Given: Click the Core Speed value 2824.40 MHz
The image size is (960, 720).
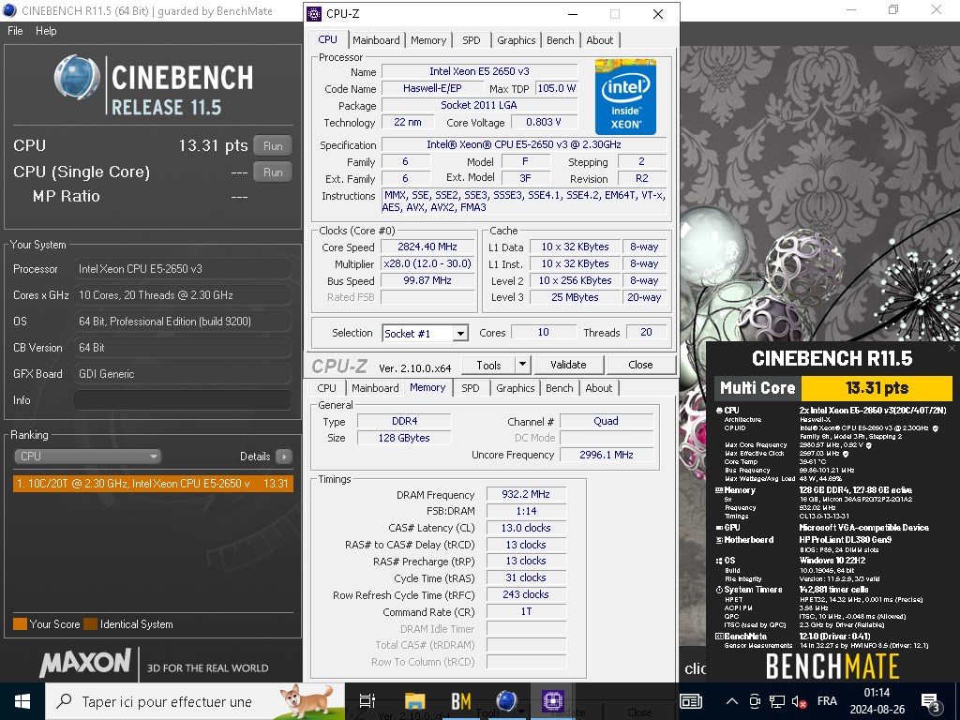Looking at the screenshot, I should (427, 247).
